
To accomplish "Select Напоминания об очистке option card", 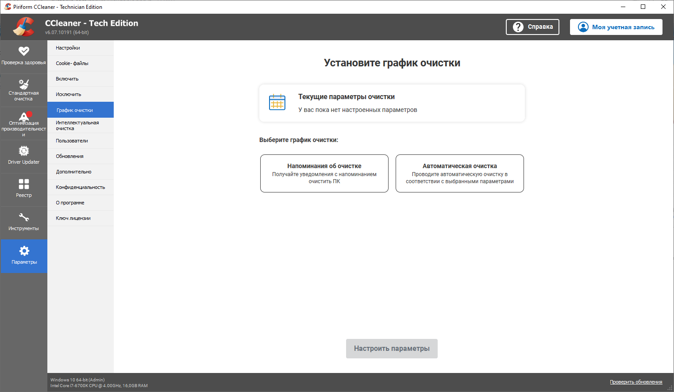I will [x=324, y=173].
